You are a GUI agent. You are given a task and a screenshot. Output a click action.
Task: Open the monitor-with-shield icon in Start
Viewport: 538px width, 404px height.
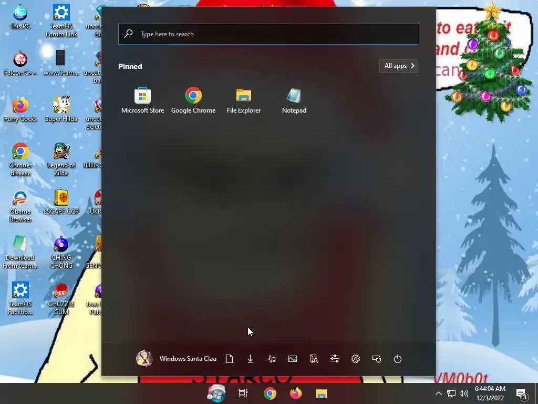tap(377, 359)
